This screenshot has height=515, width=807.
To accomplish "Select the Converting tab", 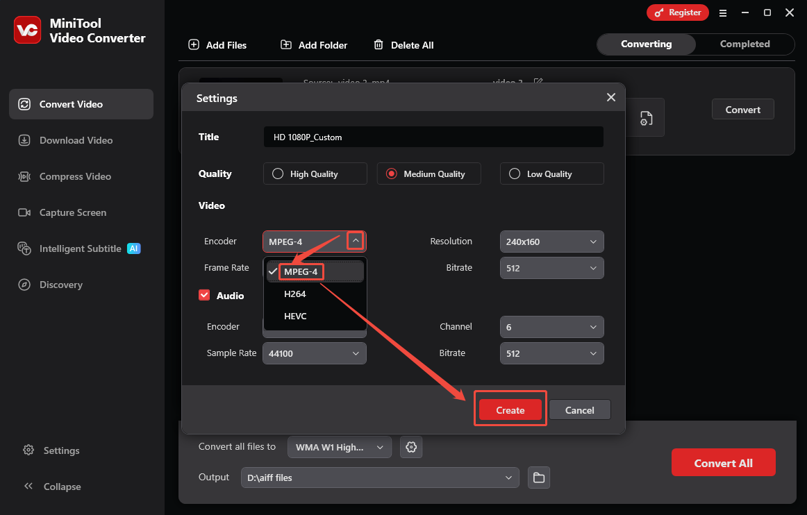I will pyautogui.click(x=646, y=44).
